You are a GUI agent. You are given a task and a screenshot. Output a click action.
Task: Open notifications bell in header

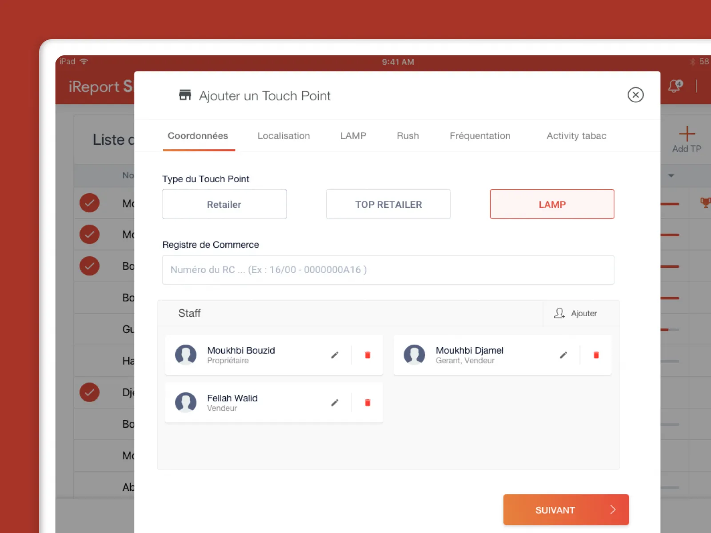tap(675, 86)
